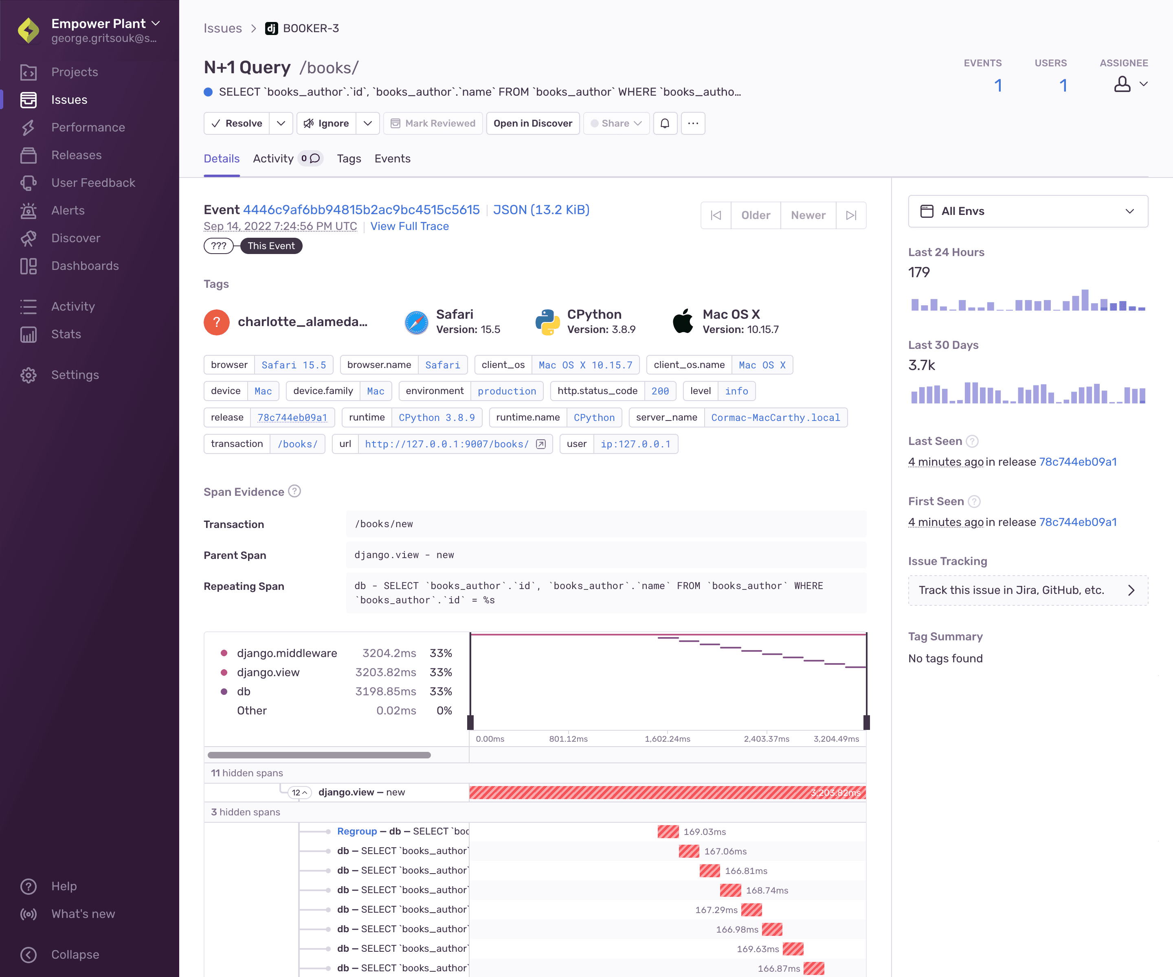Open issue in Jira or GitHub tracker
This screenshot has width=1173, height=977.
1026,589
